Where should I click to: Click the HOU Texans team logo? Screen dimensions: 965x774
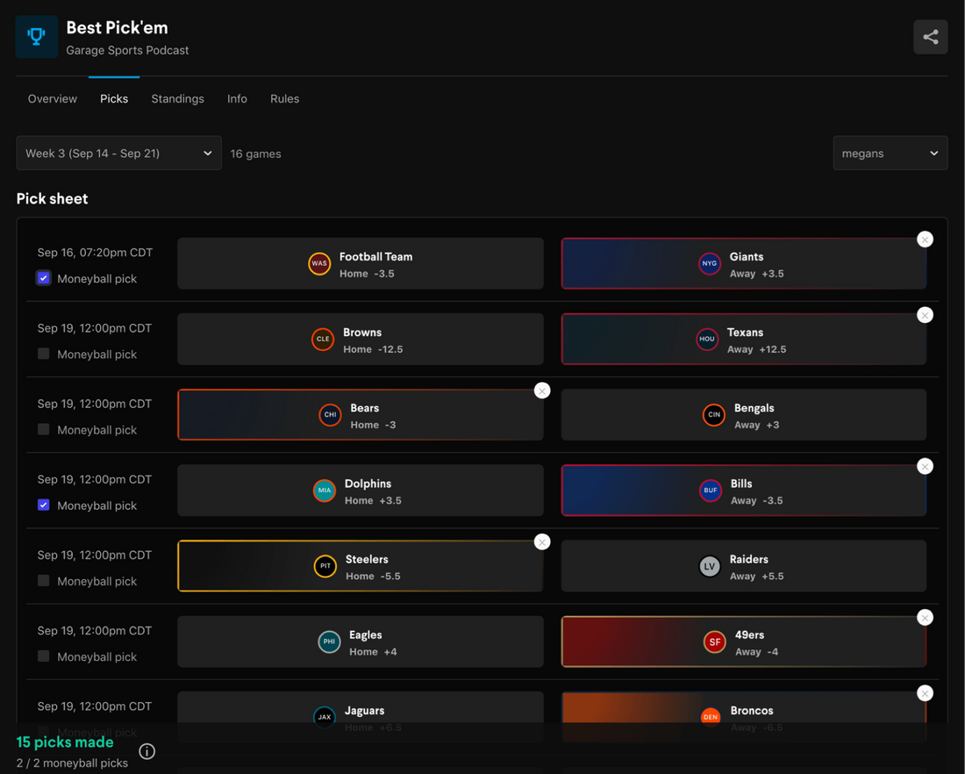pos(707,339)
